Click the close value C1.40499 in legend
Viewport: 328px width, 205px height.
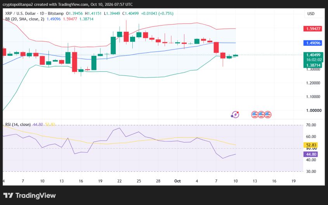(x=130, y=13)
